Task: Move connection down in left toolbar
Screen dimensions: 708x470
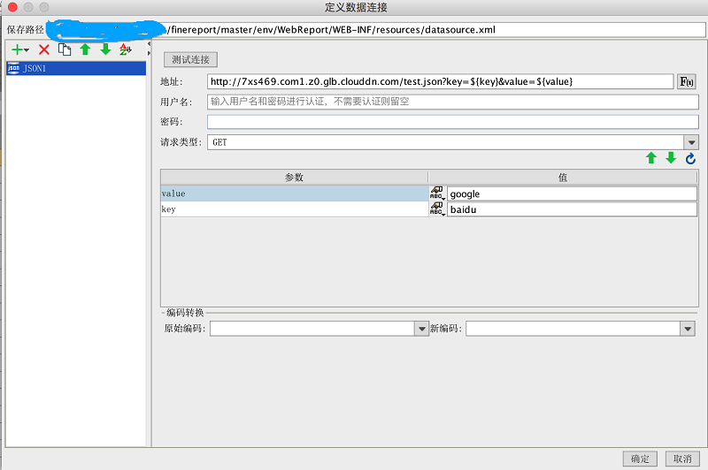Action: click(105, 49)
